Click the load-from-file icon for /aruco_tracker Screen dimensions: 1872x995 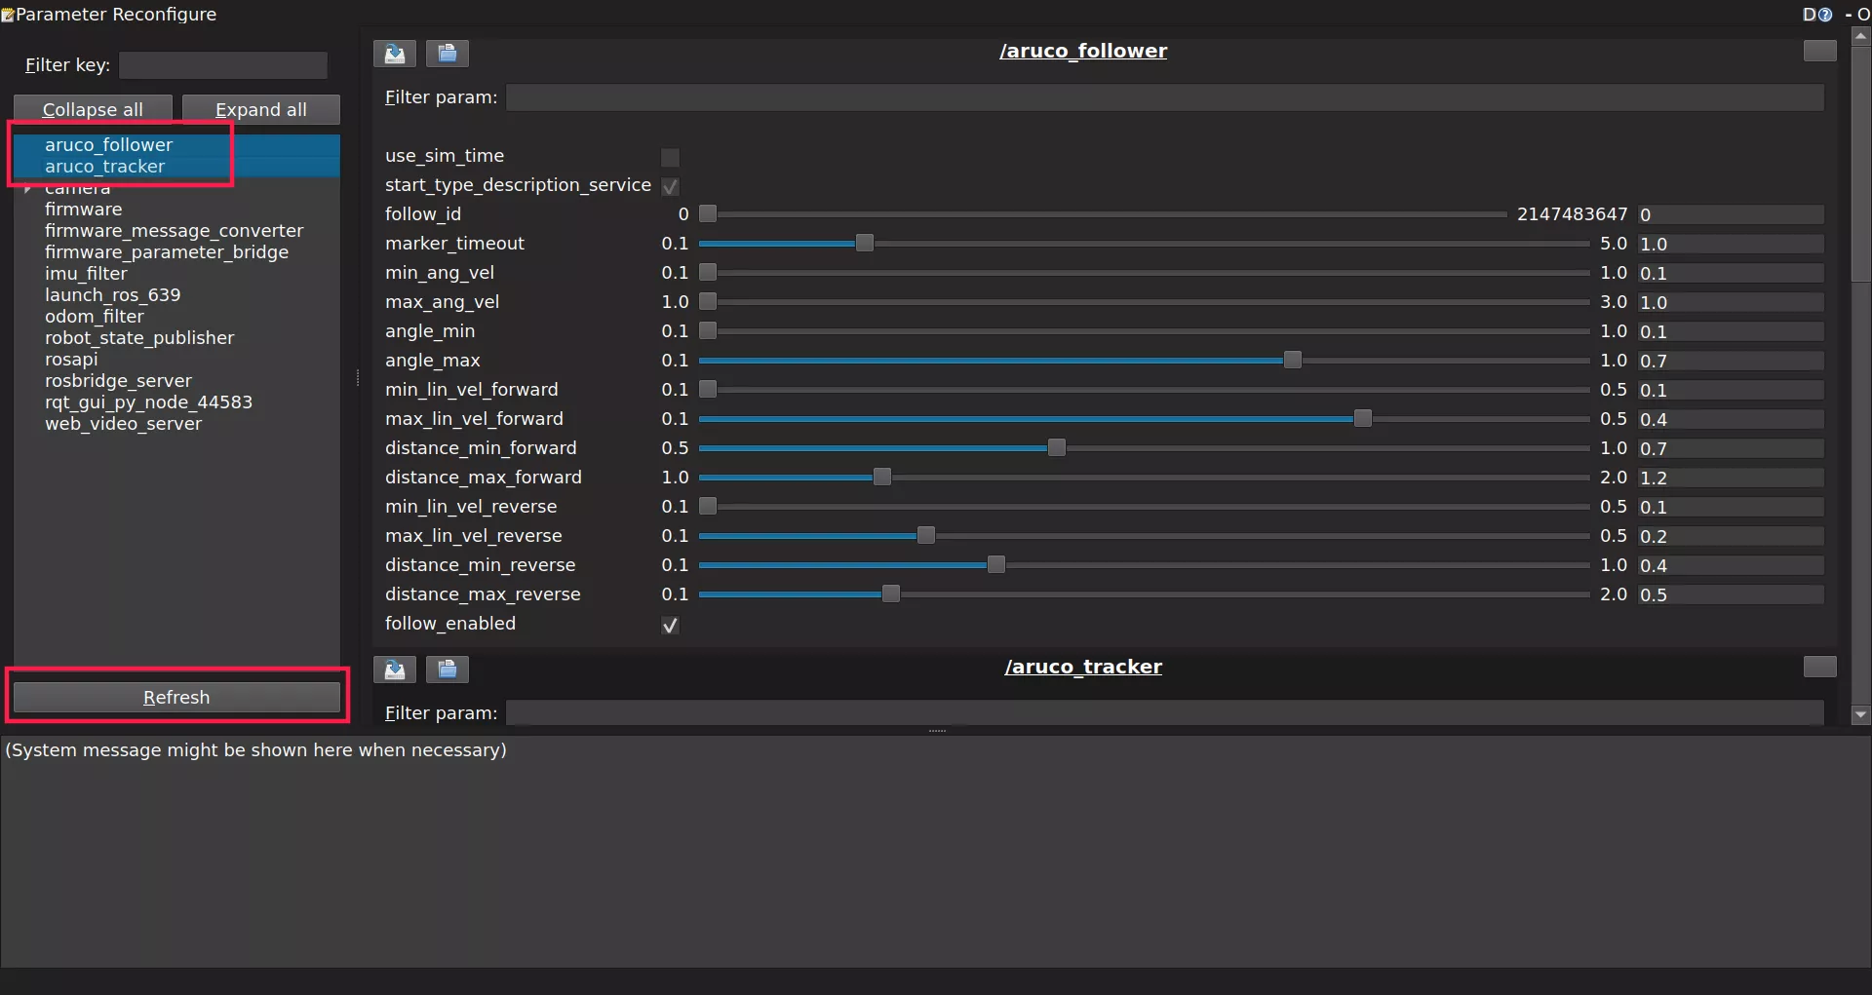(x=448, y=669)
